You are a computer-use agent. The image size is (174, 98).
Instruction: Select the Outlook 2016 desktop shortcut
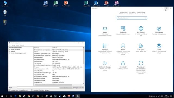pos(96,4)
